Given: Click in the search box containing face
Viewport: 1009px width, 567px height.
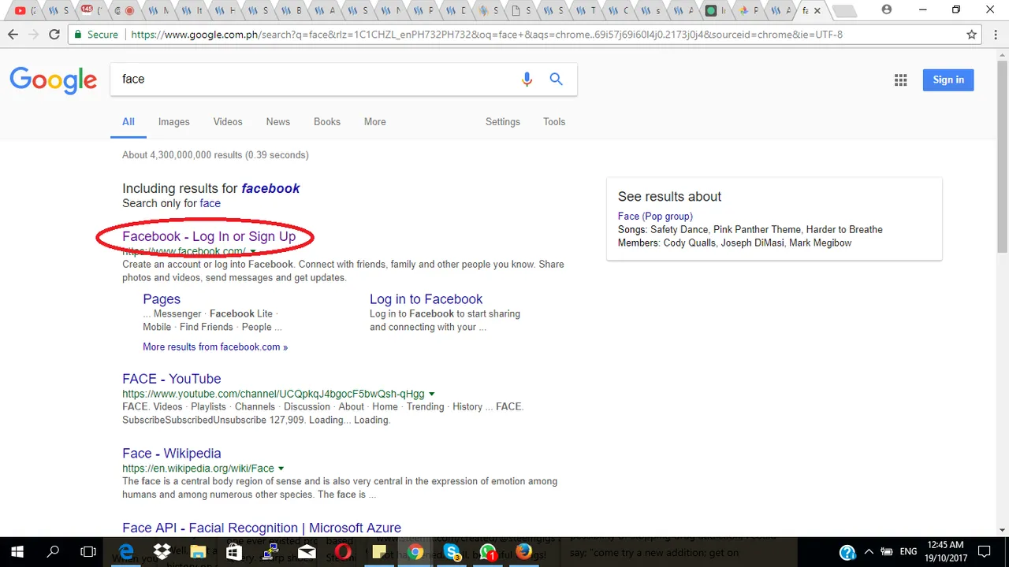Looking at the screenshot, I should (x=315, y=80).
